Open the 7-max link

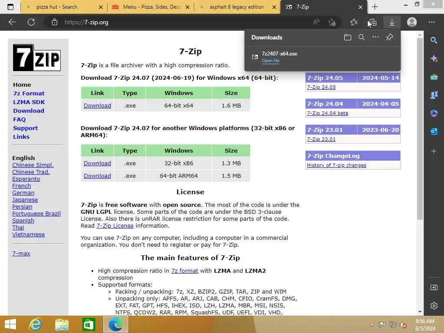[x=21, y=253]
